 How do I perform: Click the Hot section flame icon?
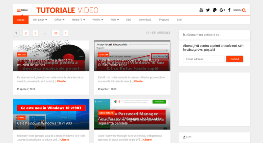point(184,137)
